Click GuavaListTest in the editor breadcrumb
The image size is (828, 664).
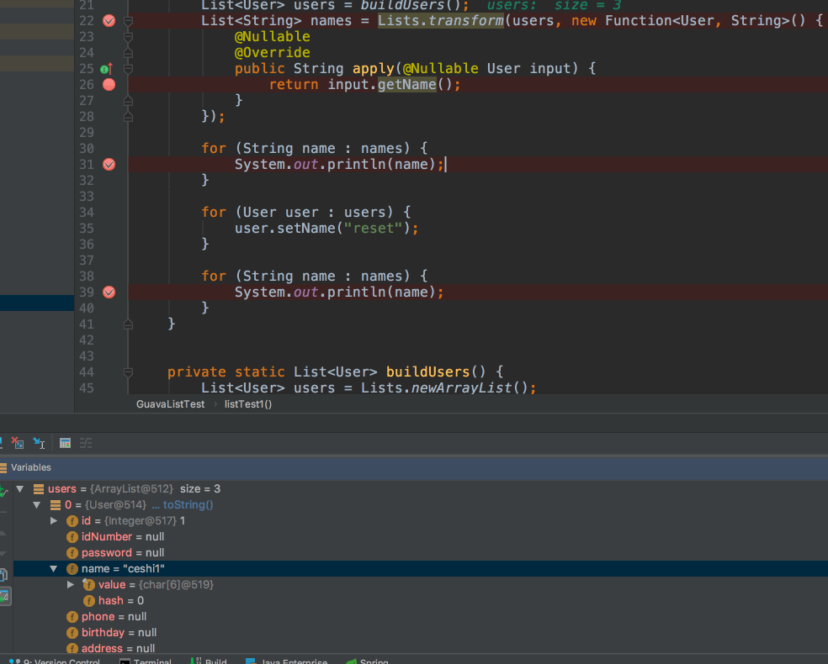pyautogui.click(x=170, y=404)
